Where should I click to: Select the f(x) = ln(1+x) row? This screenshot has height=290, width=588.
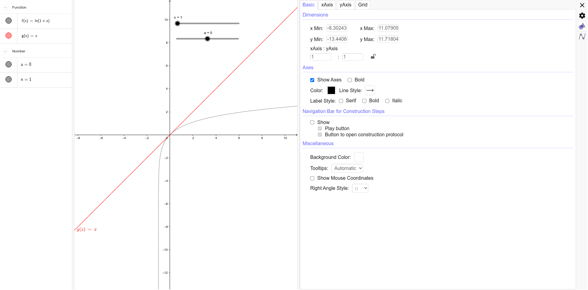point(36,21)
